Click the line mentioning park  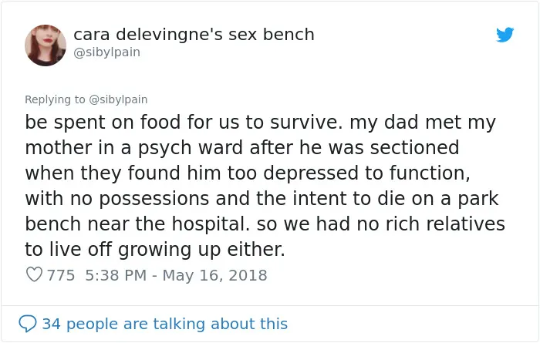pyautogui.click(x=262, y=199)
